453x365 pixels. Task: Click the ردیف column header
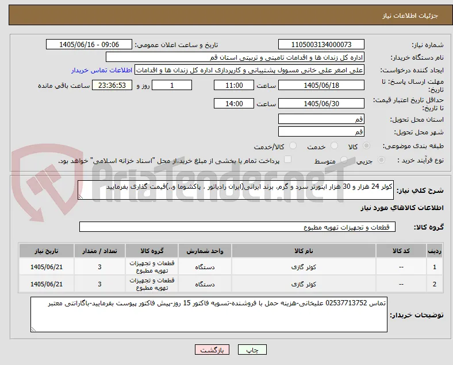pos(434,251)
